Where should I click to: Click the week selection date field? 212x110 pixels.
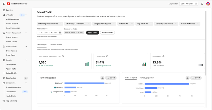click(x=49, y=33)
